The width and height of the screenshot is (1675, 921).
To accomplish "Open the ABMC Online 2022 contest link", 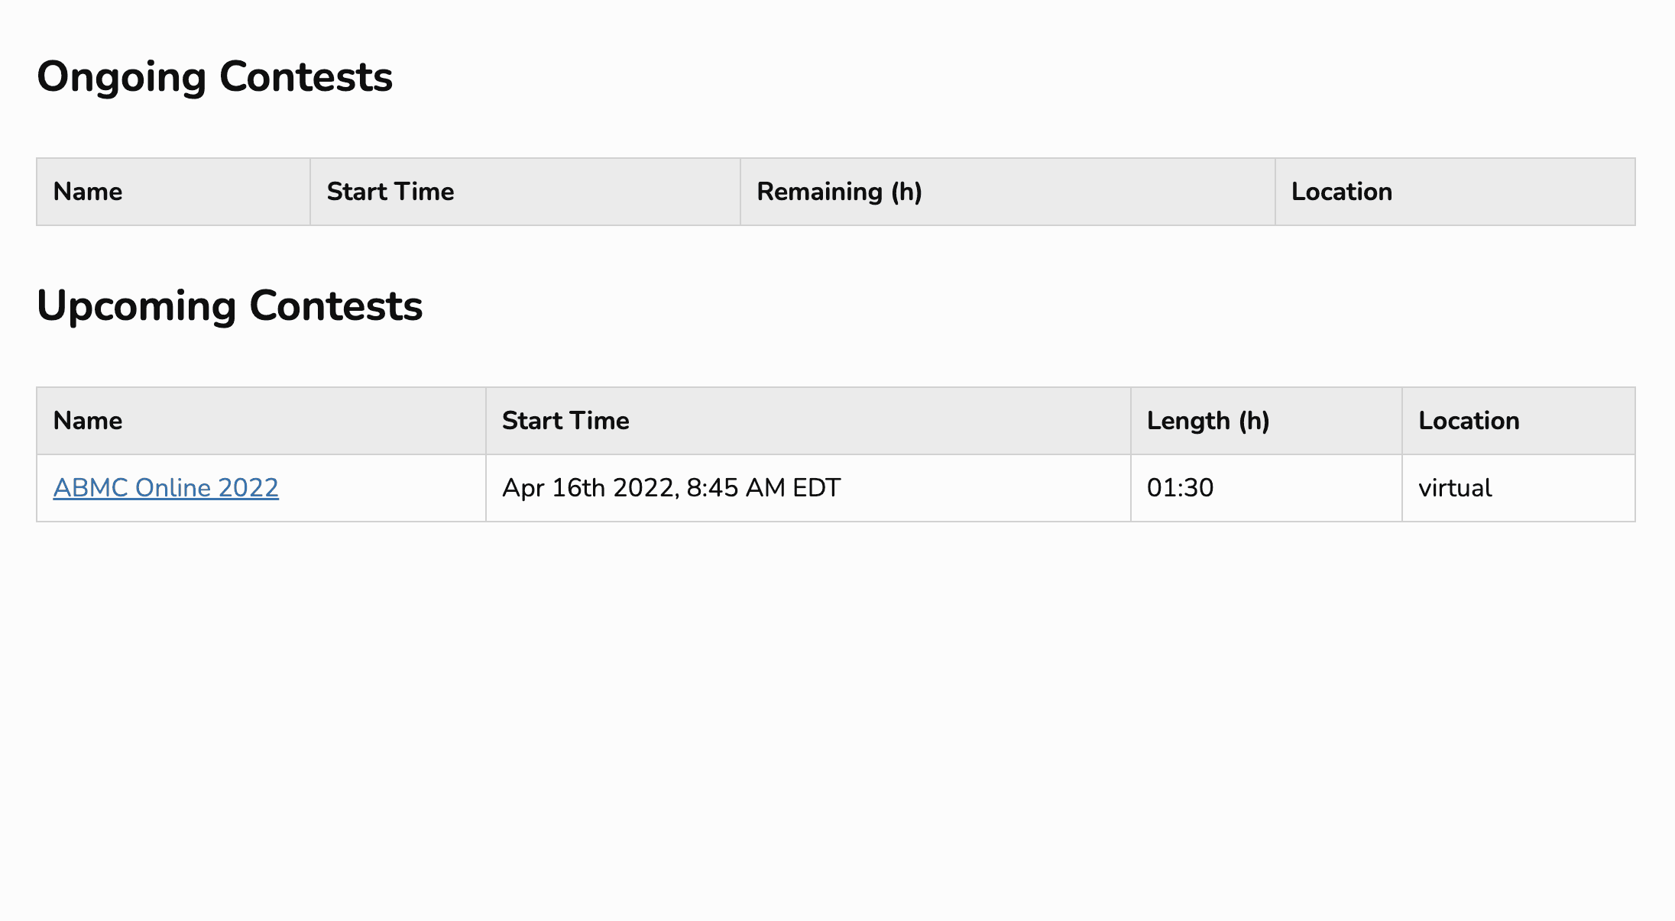I will click(x=166, y=487).
